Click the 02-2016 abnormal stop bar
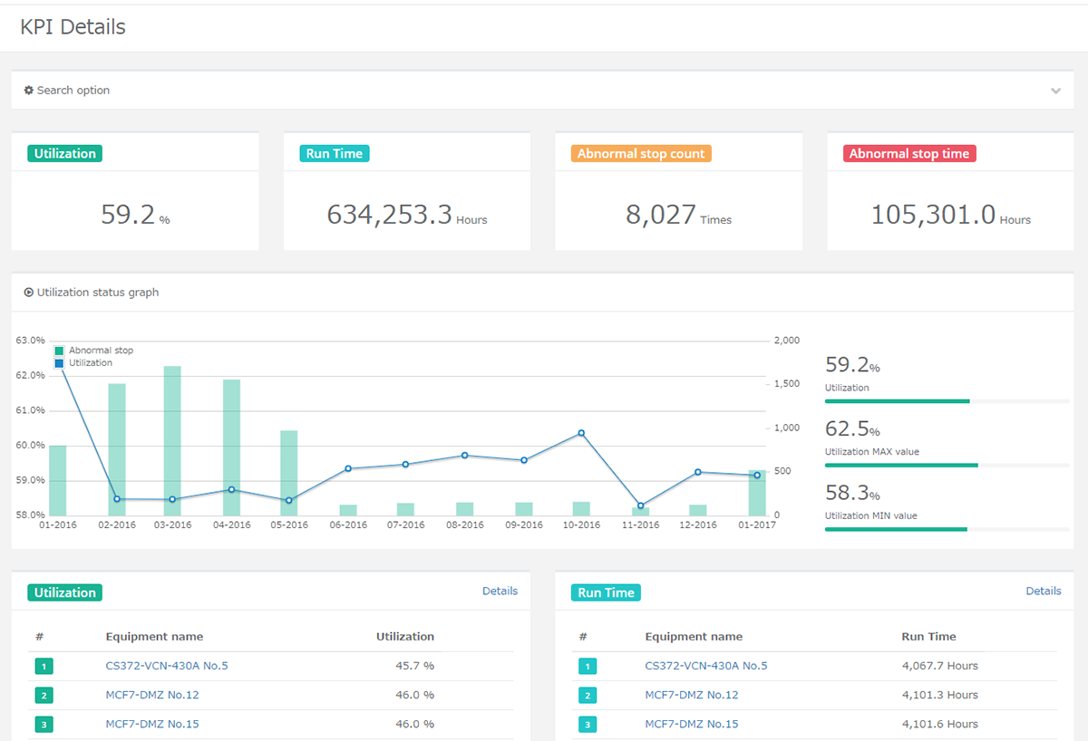This screenshot has height=741, width=1088. coord(117,450)
